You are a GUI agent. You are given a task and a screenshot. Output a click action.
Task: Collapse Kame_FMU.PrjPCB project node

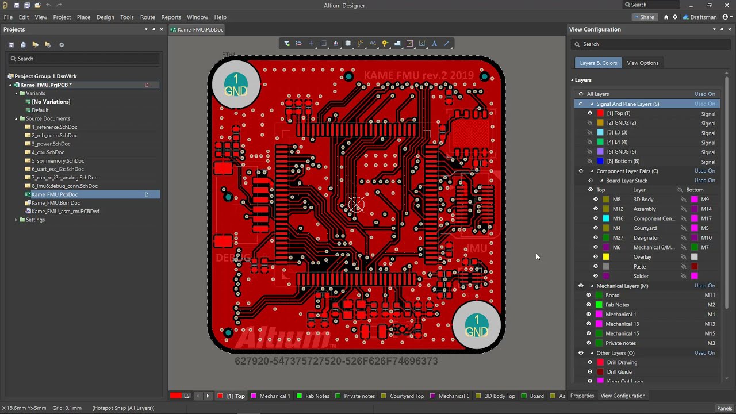(x=10, y=85)
